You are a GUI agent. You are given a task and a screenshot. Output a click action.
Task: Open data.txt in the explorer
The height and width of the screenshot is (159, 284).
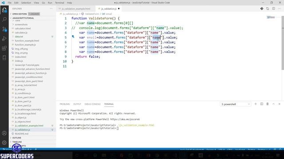click(x=19, y=37)
